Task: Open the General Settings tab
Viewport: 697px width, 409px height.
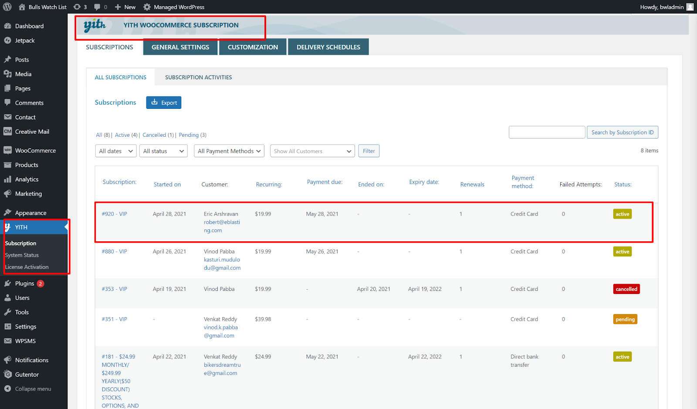Action: point(180,47)
